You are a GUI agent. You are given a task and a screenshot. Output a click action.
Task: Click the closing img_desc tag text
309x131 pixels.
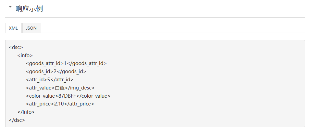79,88
